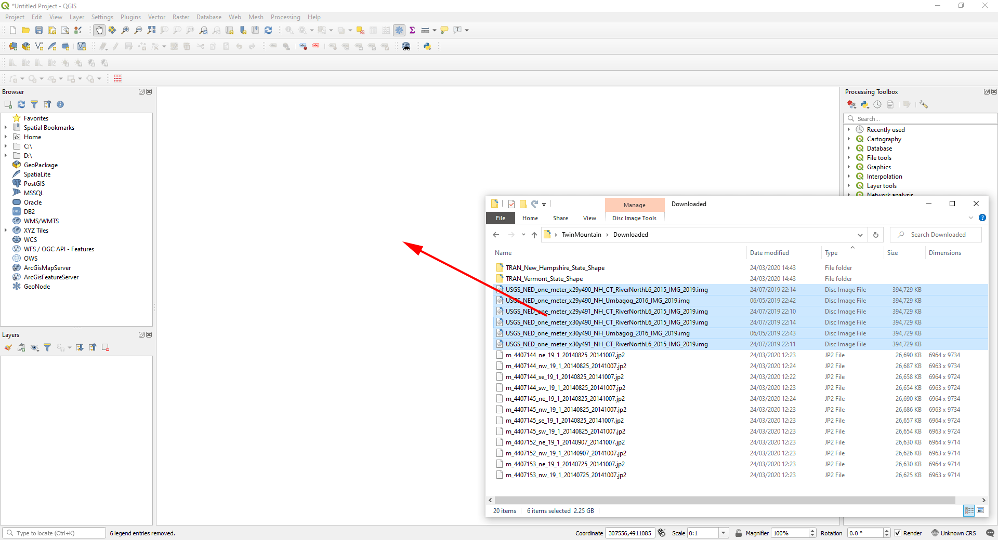
Task: Sort files by Date modified column
Action: (769, 253)
